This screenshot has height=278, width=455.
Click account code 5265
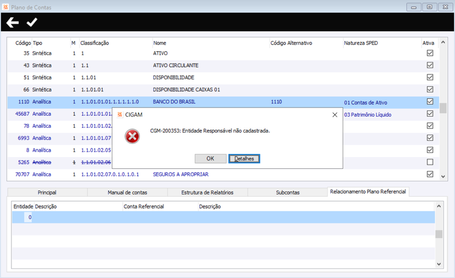pos(24,162)
